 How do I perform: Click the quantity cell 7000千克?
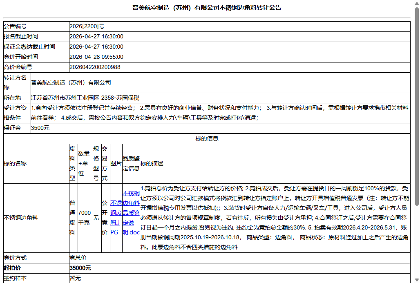click(85, 218)
